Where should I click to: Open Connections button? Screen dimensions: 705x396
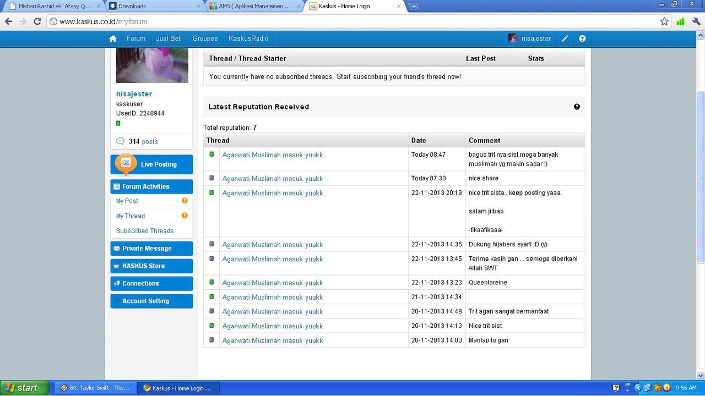151,284
